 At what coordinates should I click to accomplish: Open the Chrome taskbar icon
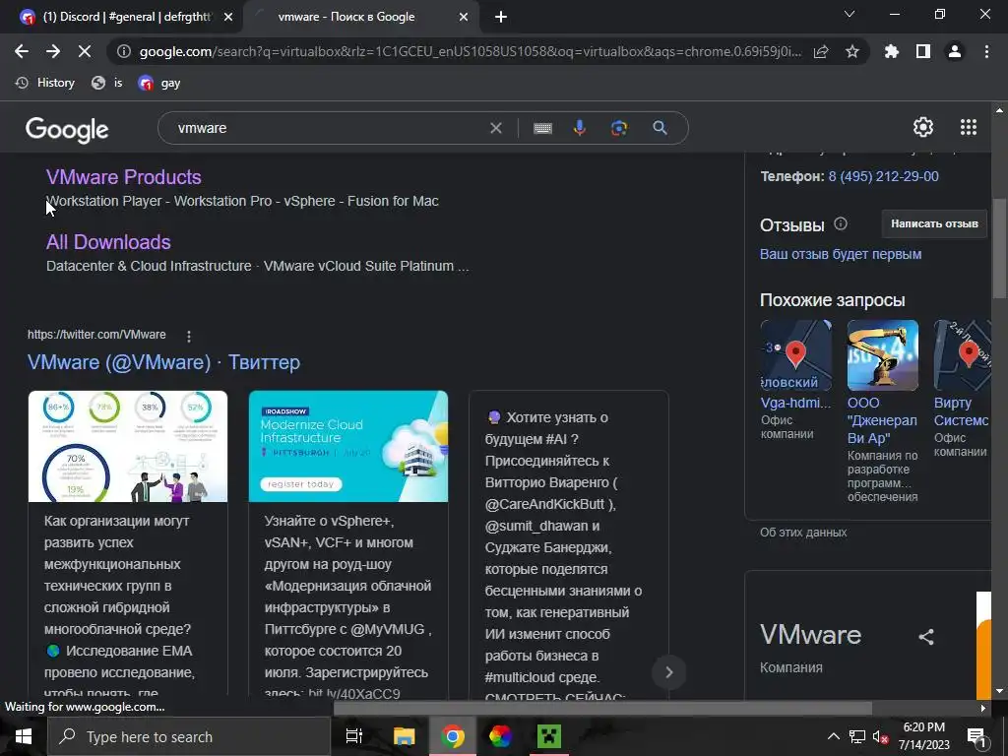coord(452,736)
